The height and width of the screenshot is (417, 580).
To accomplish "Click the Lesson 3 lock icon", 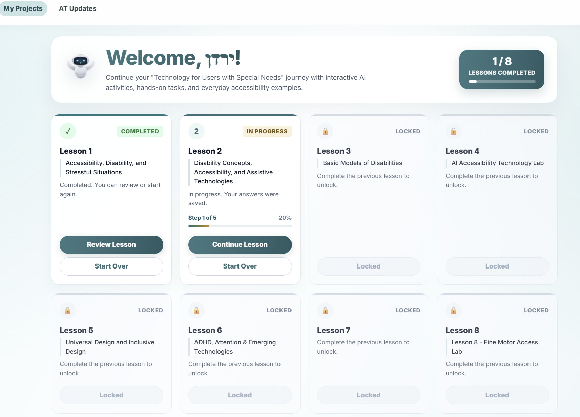I will tap(325, 131).
